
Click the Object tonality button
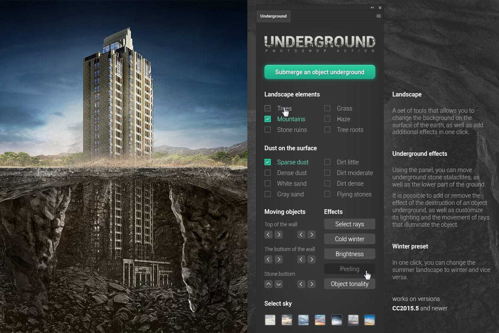tap(349, 284)
